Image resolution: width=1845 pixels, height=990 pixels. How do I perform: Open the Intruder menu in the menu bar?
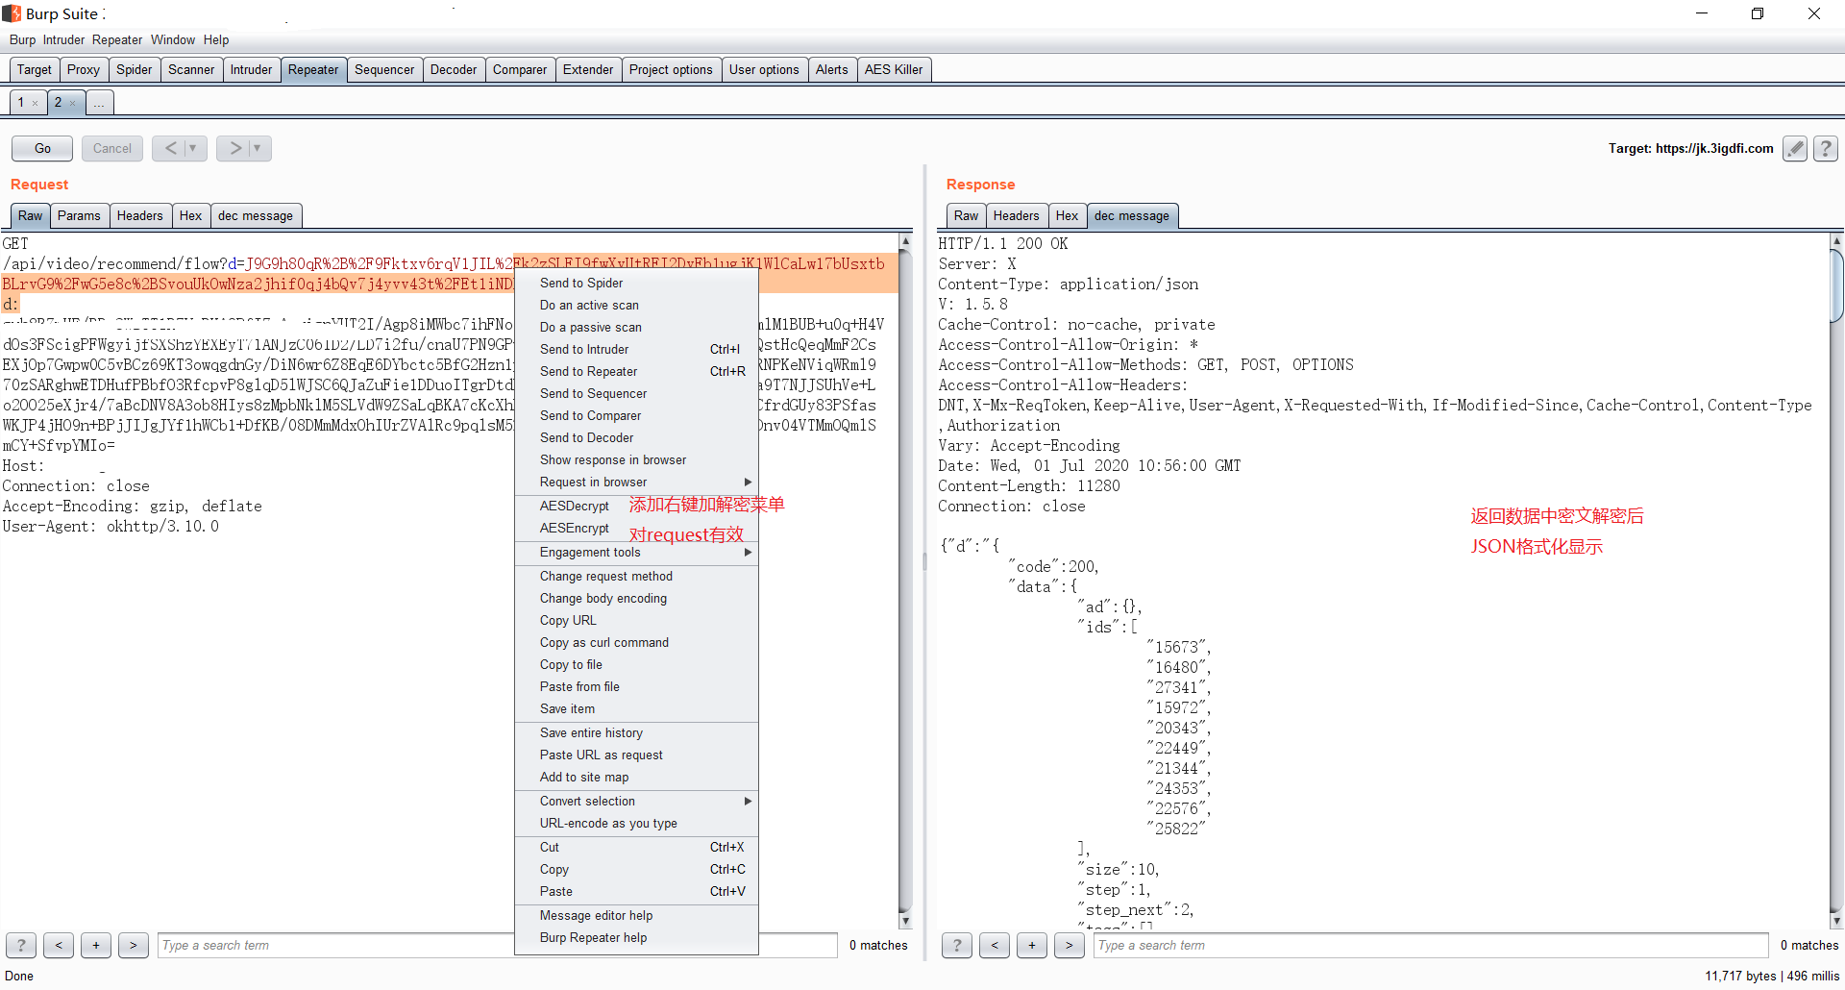(x=63, y=40)
